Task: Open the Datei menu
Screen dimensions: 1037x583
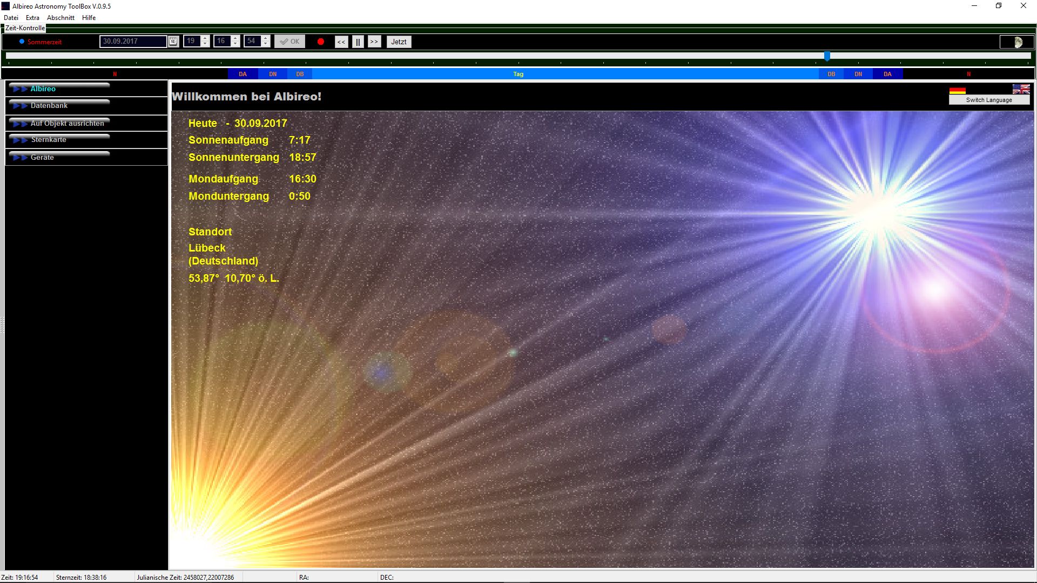Action: click(11, 18)
